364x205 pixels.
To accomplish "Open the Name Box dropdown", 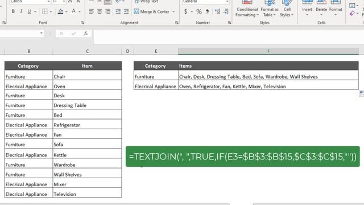I will [41, 33].
